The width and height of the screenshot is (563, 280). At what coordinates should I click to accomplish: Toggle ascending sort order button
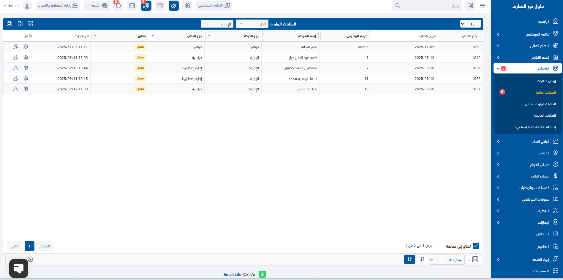coord(422,260)
